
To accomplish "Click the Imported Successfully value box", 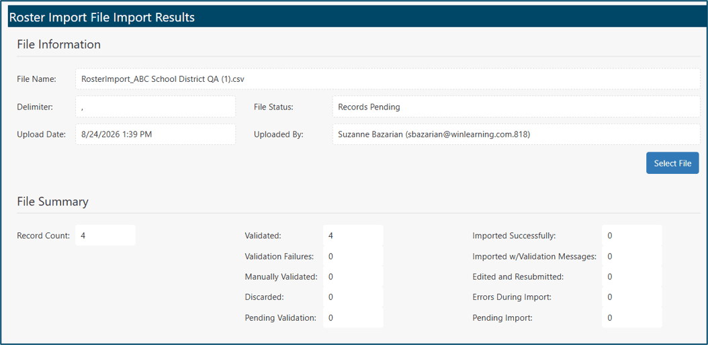I will click(x=631, y=236).
